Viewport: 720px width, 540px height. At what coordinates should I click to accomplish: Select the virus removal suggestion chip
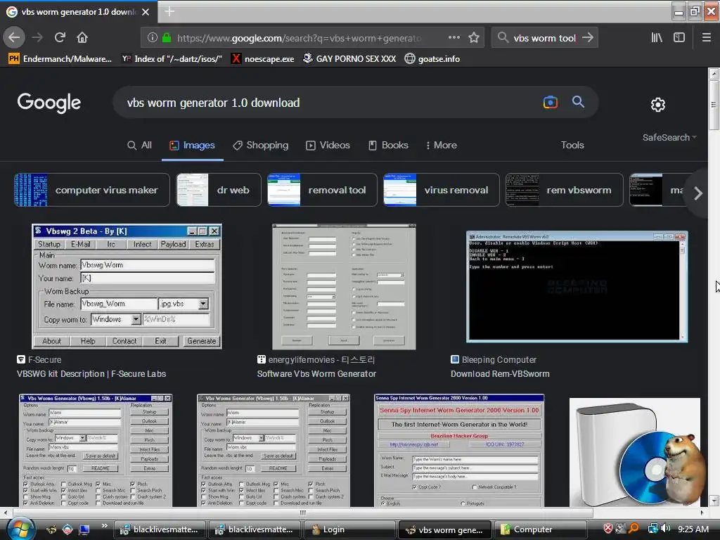coord(442,190)
